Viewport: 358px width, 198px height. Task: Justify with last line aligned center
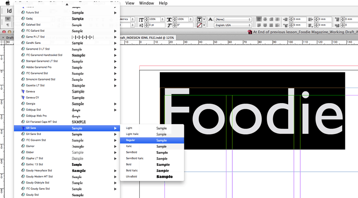point(265,25)
